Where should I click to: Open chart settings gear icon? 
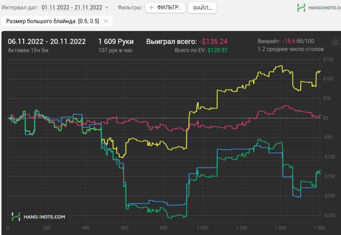pos(335,42)
